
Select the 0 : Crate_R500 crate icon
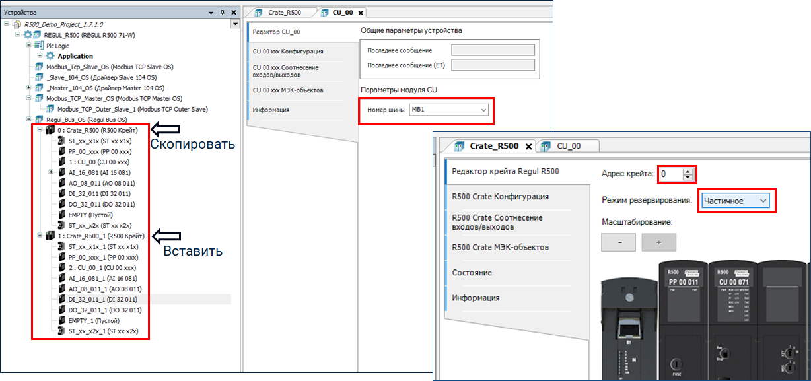[50, 130]
